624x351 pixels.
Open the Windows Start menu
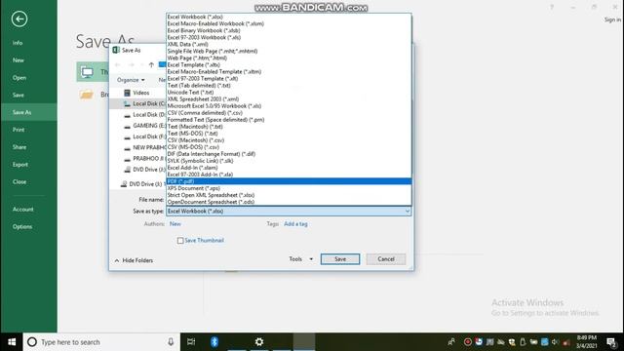pos(12,342)
